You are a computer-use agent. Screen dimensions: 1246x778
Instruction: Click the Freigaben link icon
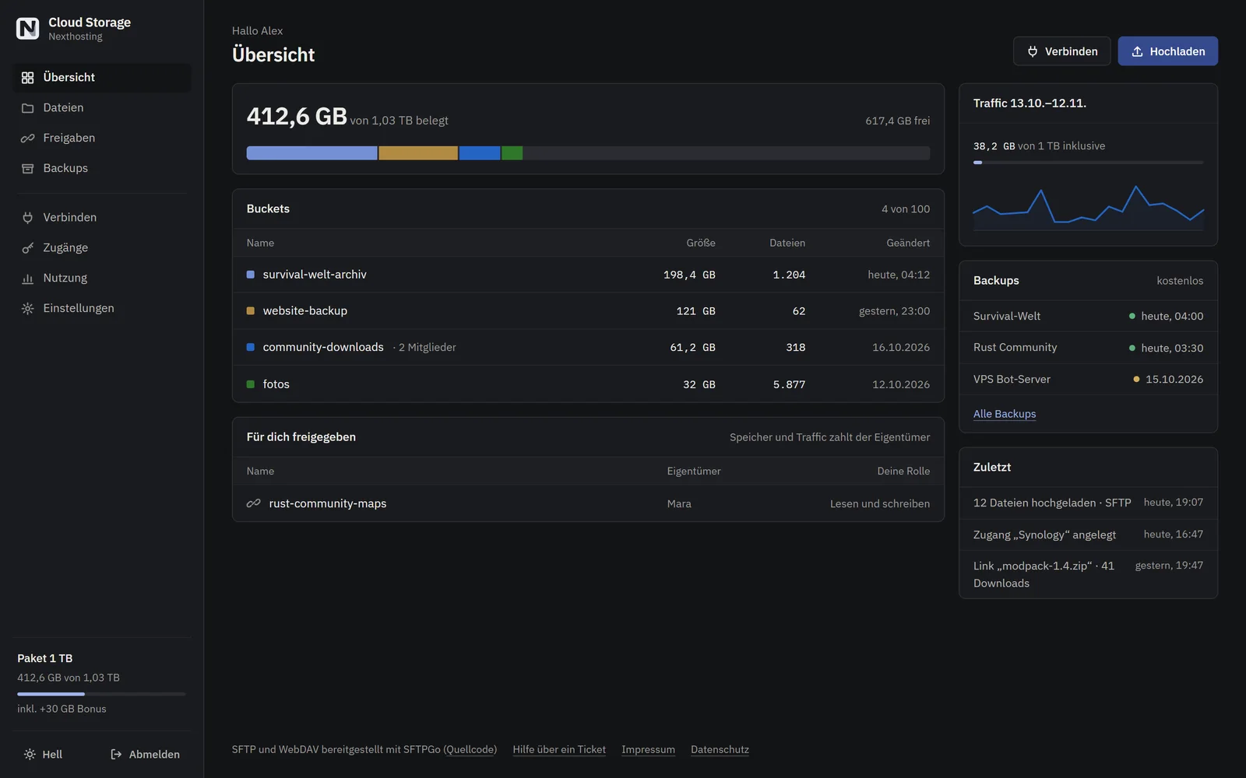(x=27, y=138)
